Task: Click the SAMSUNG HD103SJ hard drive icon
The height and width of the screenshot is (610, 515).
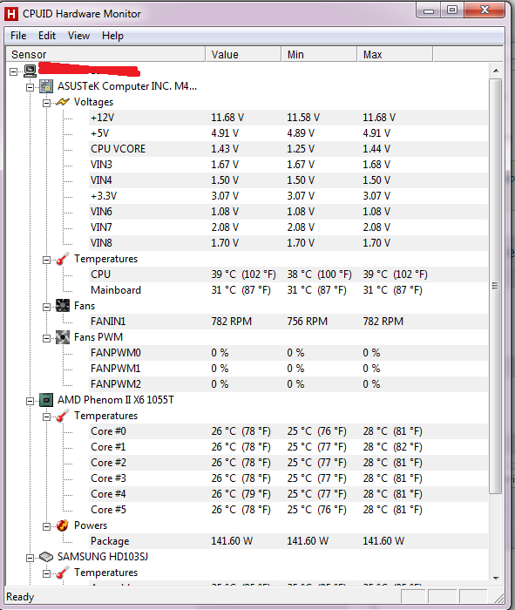Action: pyautogui.click(x=46, y=557)
